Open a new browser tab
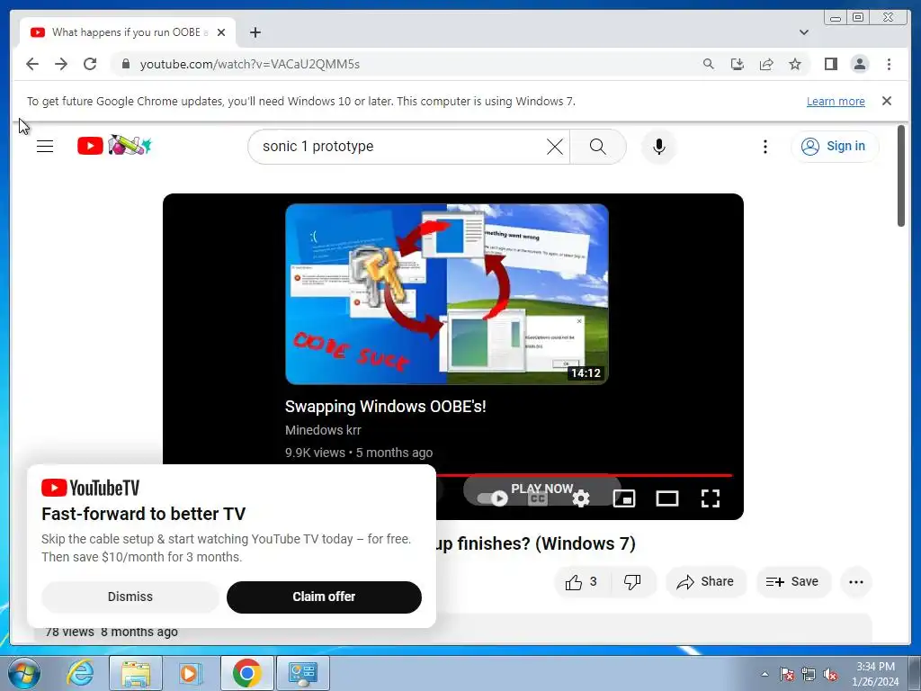 coord(255,32)
